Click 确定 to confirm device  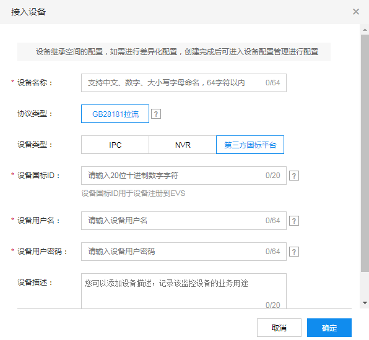pyautogui.click(x=329, y=328)
